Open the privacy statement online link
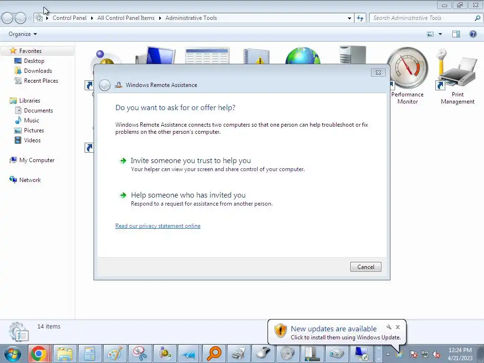 158,226
